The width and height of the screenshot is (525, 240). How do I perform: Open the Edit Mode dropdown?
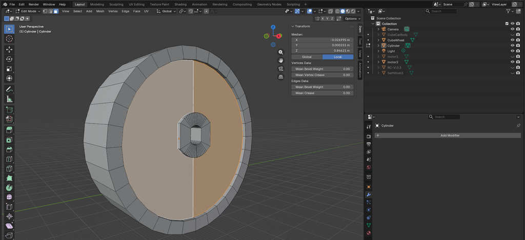point(28,11)
